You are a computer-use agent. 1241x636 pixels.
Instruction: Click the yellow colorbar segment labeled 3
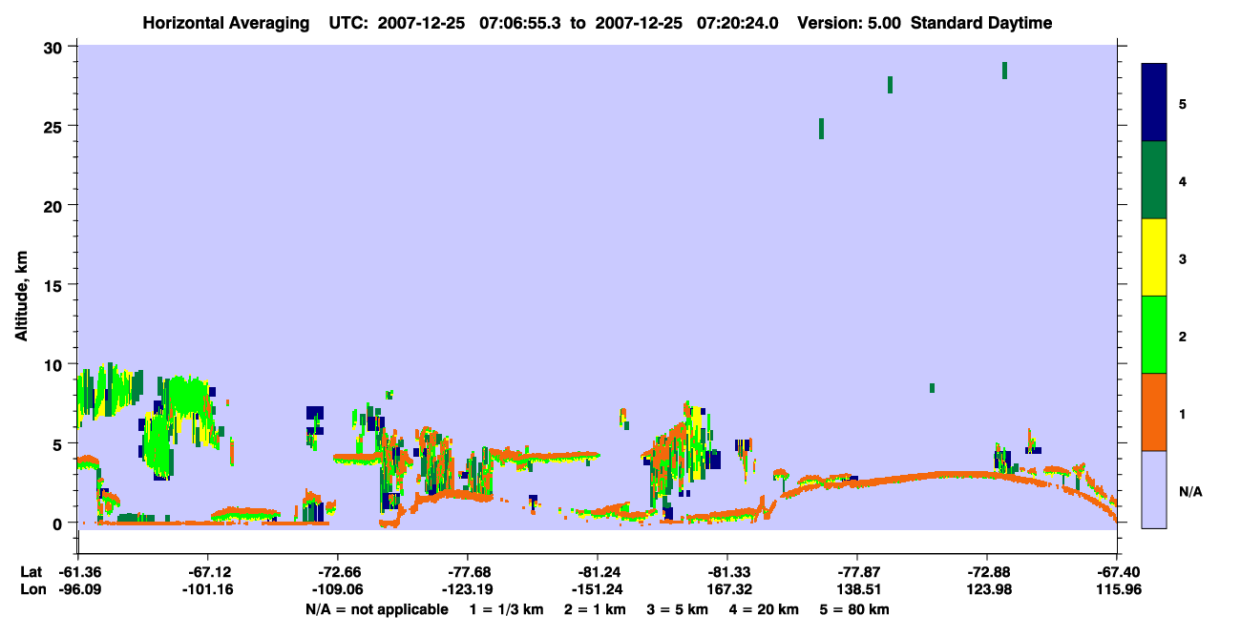1154,257
